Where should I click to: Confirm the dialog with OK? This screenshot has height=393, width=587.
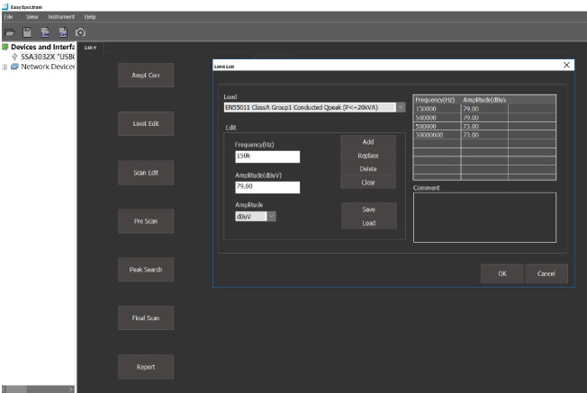(x=502, y=273)
